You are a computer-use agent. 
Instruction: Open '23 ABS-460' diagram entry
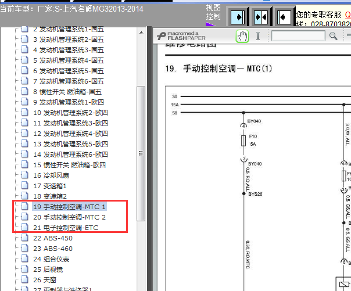[53, 249]
